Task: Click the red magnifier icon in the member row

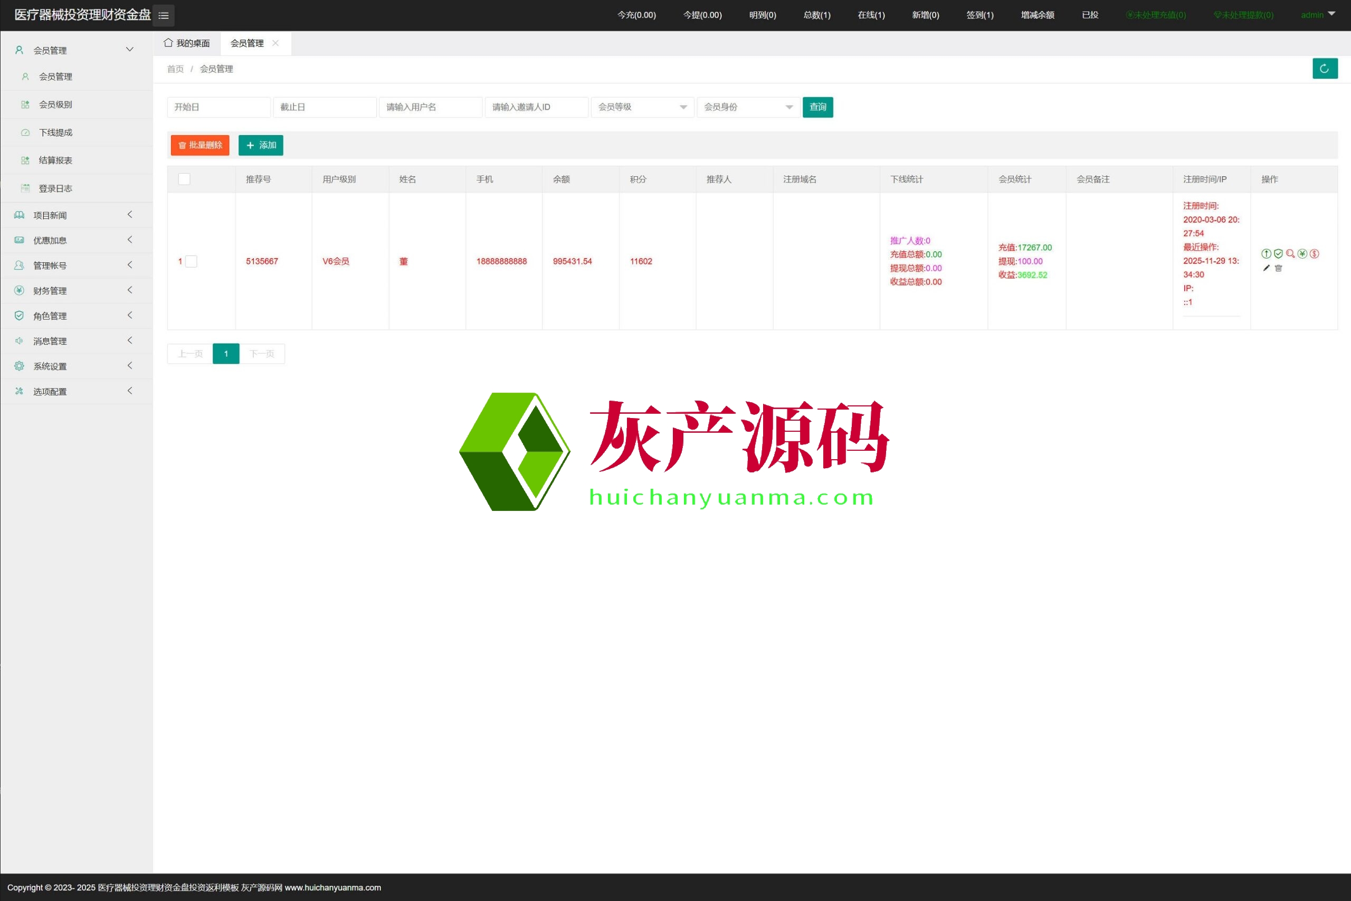Action: point(1290,253)
